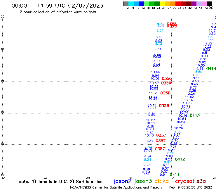Click the wave height value 10.14
This screenshot has height=190, width=216.
click(188, 100)
